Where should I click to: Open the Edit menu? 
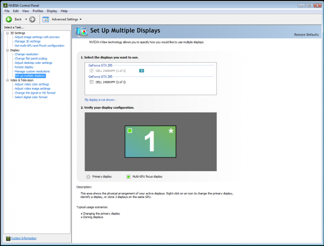tap(16, 11)
